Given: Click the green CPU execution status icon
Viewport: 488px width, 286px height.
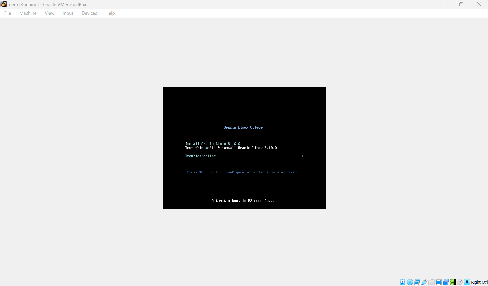Looking at the screenshot, I should 453,282.
